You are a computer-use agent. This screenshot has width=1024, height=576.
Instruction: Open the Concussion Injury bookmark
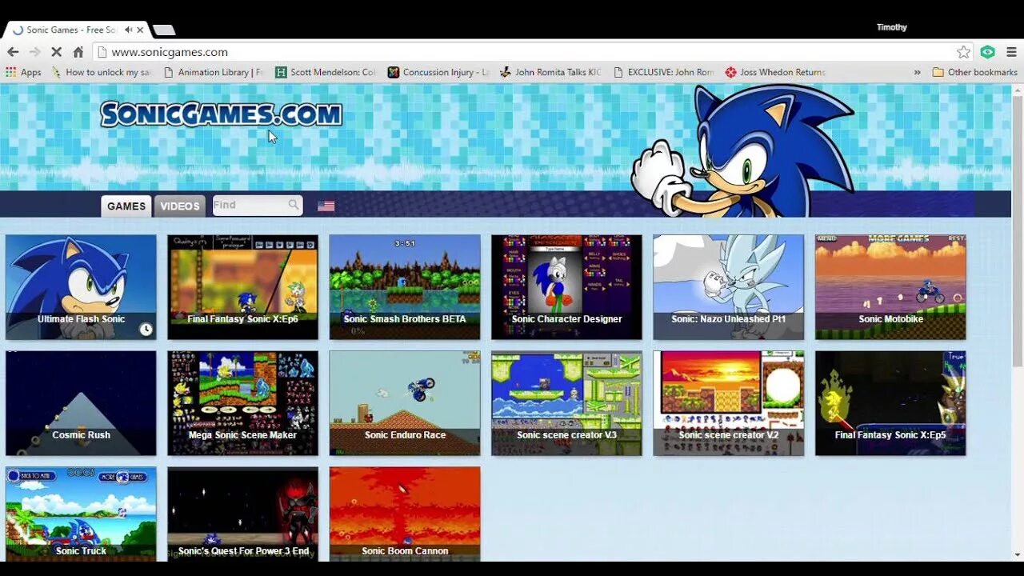(x=438, y=72)
